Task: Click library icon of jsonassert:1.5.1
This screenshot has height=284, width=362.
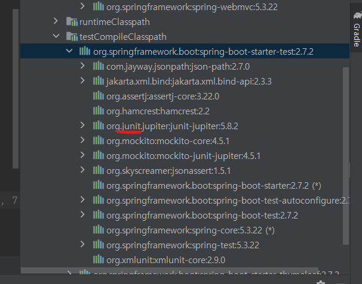Action: click(99, 170)
